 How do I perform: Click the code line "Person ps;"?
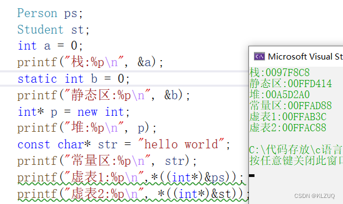tap(50, 13)
